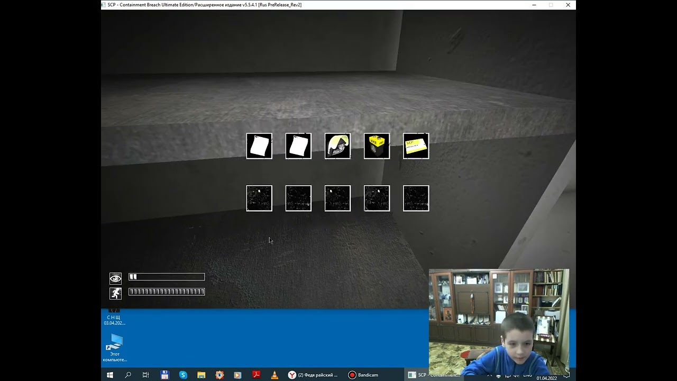The height and width of the screenshot is (381, 677).
Task: Open the notification center icon
Action: (x=566, y=375)
